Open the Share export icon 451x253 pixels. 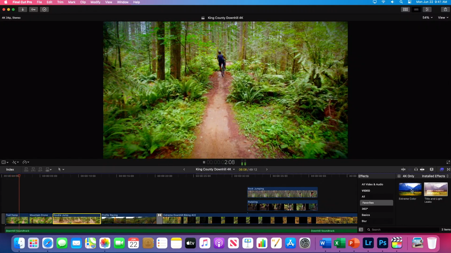[445, 9]
